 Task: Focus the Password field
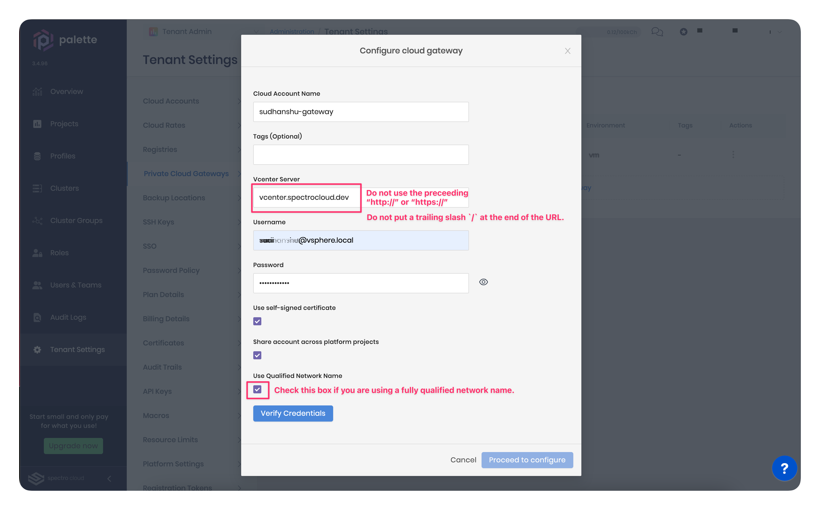tap(361, 283)
